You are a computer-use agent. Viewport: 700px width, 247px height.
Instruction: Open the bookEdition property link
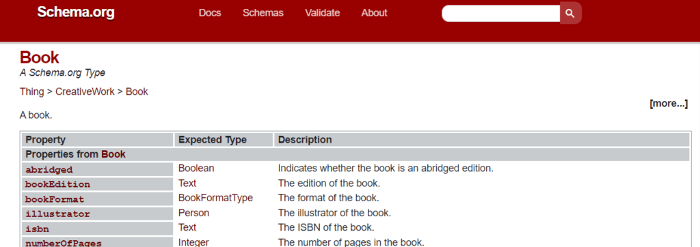[57, 184]
